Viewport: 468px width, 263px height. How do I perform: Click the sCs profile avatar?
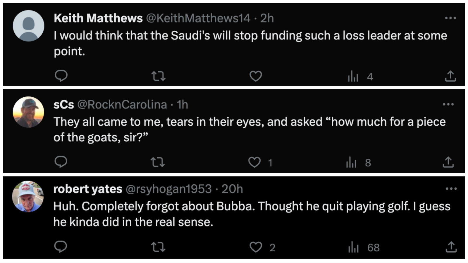click(28, 112)
